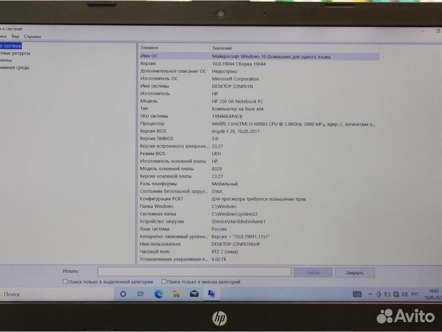The width and height of the screenshot is (442, 332).
Task: Select 'Конфигурация PCR7' row
Action: 259,199
